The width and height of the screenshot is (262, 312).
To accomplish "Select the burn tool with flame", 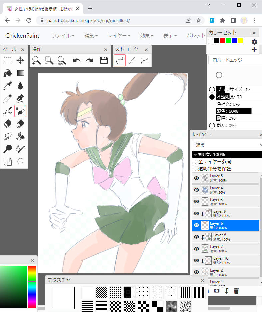I will click(20, 149).
